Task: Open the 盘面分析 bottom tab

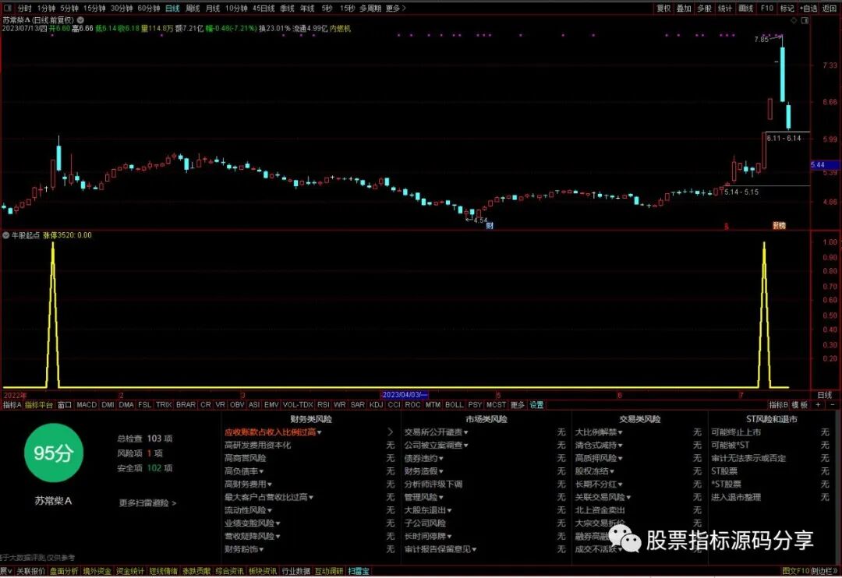Action: [x=64, y=571]
